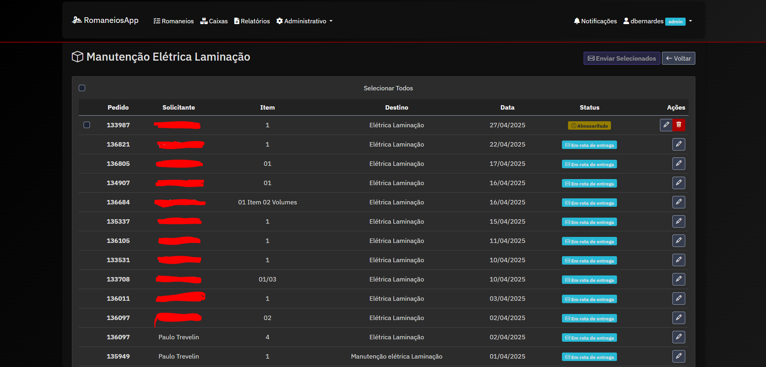Edit order 136011 via the pencil icon
Image resolution: width=766 pixels, height=367 pixels.
(678, 298)
